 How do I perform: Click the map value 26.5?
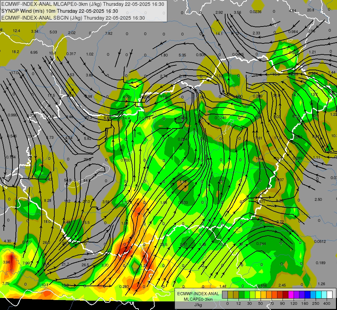[85, 265]
